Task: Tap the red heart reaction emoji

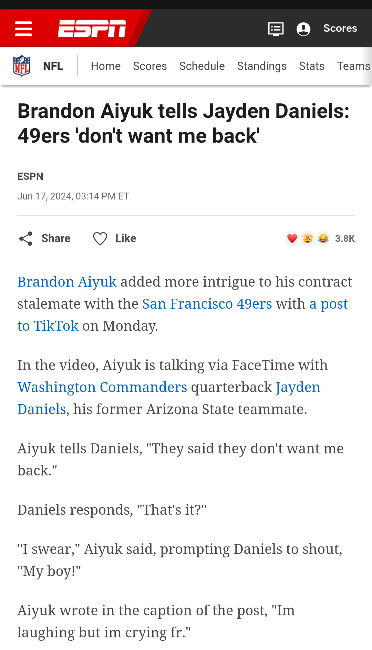Action: [292, 238]
